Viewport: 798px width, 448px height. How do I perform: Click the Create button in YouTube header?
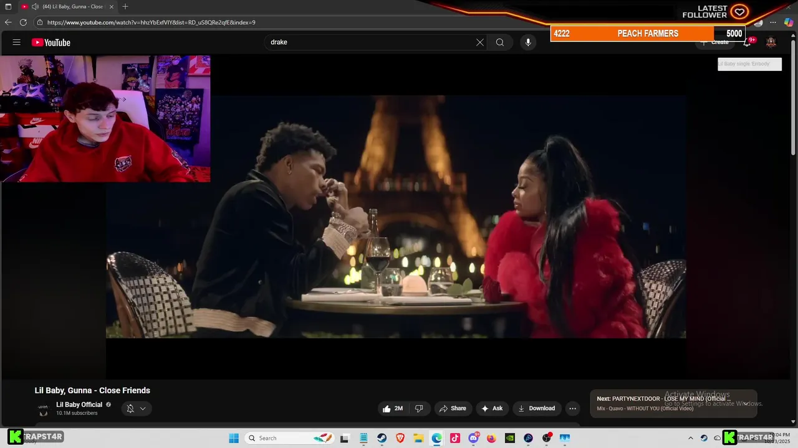[x=714, y=42]
